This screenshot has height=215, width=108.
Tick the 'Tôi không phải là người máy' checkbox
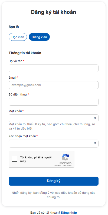click(14, 159)
